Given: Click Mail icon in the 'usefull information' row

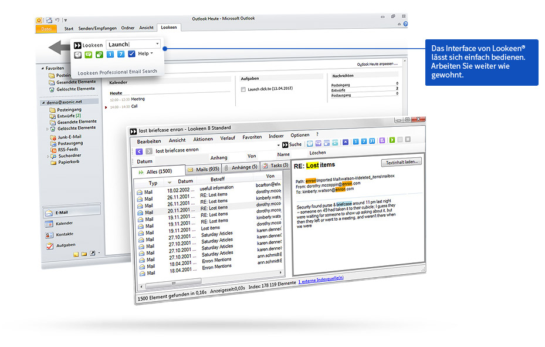Looking at the screenshot, I should pyautogui.click(x=140, y=192).
